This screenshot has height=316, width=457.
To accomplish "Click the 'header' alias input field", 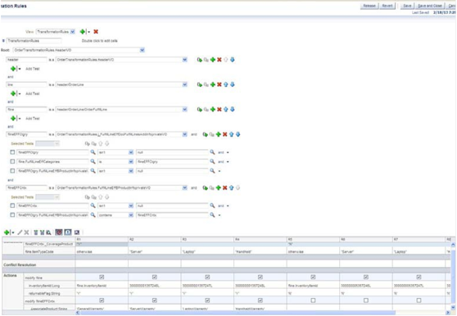I will pos(26,60).
